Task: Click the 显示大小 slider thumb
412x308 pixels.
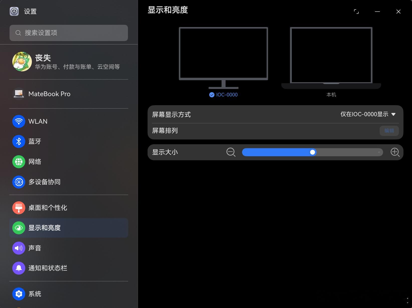Action: click(x=312, y=152)
